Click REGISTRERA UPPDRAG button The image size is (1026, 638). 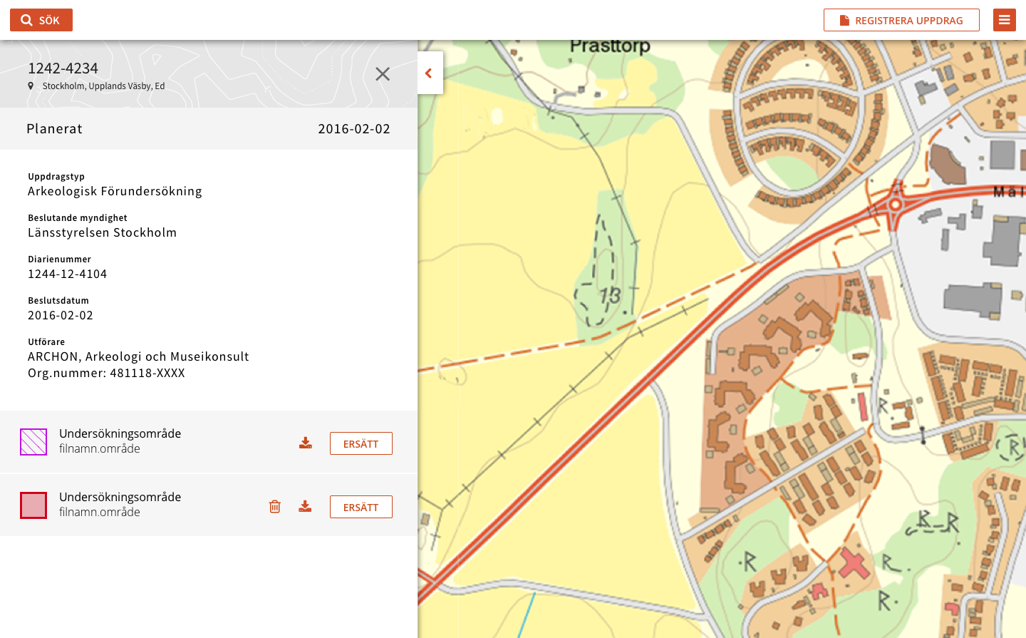(901, 20)
